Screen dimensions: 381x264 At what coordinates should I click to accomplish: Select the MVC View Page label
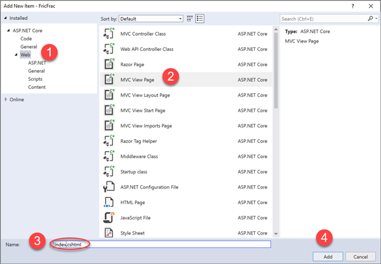tap(137, 80)
